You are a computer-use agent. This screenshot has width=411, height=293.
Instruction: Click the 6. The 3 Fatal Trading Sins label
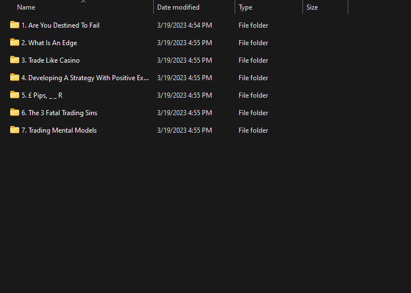click(59, 113)
